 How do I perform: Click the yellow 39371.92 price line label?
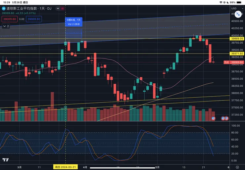pos(237,54)
